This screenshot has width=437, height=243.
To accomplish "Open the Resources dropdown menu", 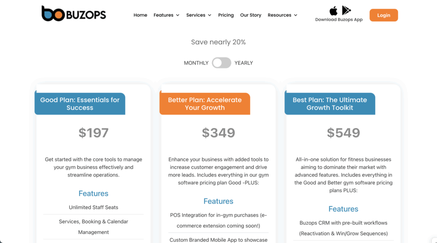I will pos(282,15).
